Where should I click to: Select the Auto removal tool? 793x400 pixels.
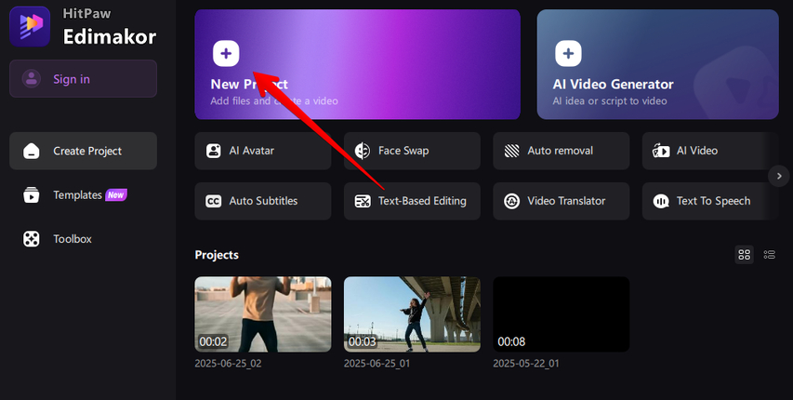pyautogui.click(x=561, y=151)
